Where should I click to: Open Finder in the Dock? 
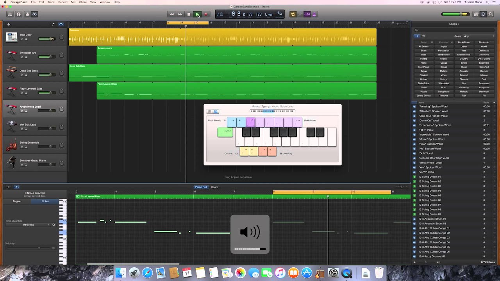pos(121,273)
